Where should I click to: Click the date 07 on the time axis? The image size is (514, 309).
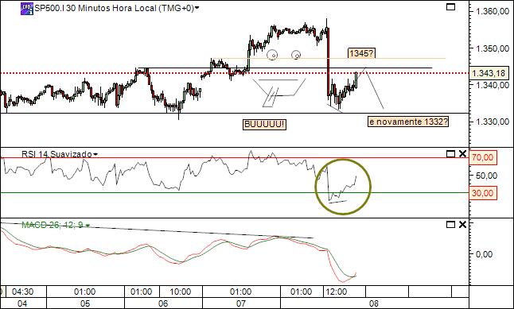[x=241, y=303]
